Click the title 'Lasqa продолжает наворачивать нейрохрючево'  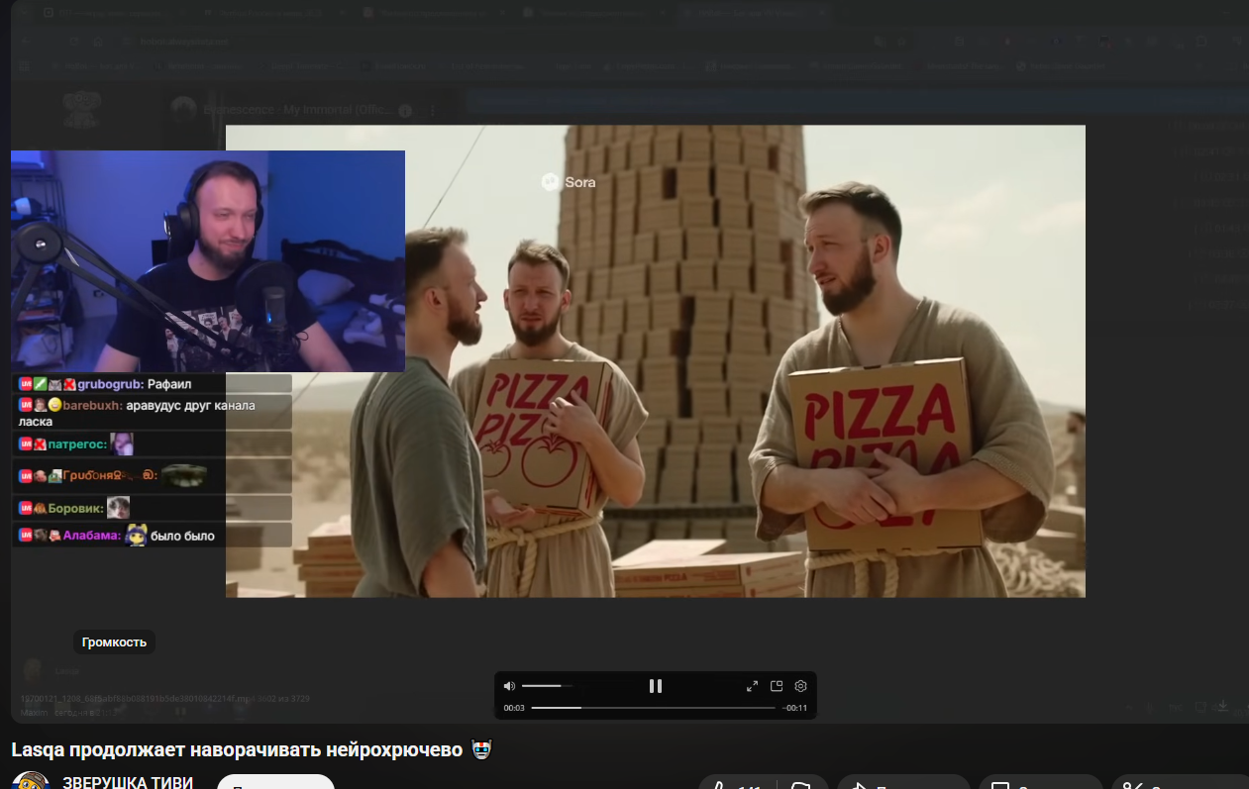237,749
